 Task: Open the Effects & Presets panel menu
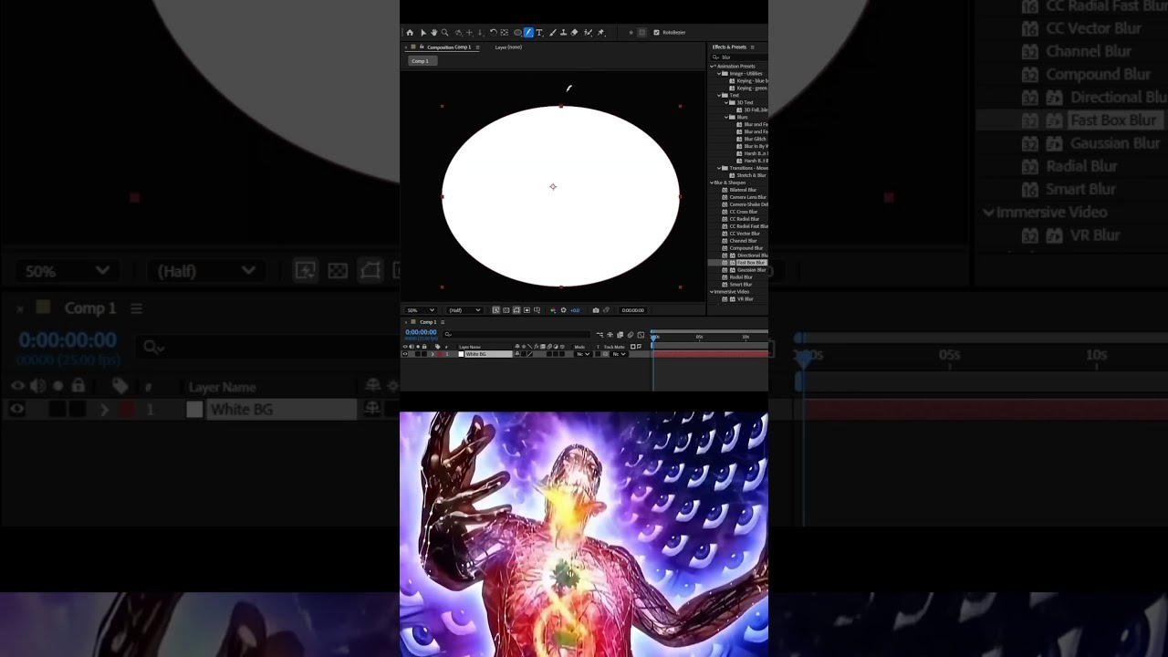coord(752,47)
